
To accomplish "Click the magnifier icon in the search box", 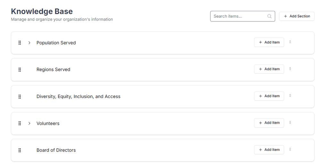I will (269, 16).
